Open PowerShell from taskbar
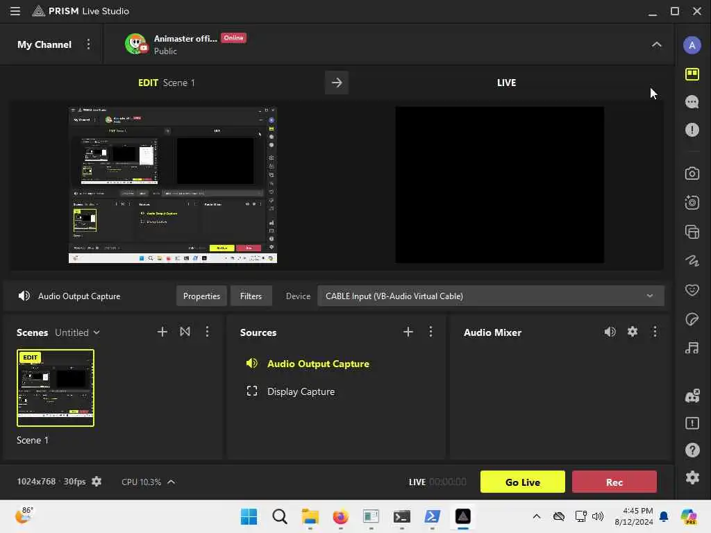Viewport: 711px width, 533px height. (x=432, y=516)
